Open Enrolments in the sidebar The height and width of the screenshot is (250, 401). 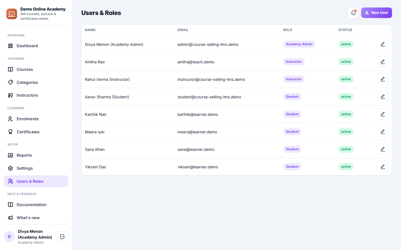[36, 119]
